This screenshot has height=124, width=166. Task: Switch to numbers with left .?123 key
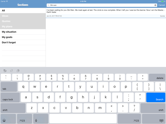click(x=25, y=119)
